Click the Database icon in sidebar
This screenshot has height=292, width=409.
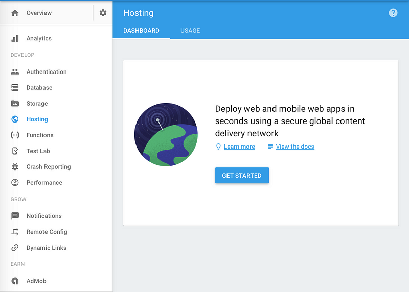click(15, 87)
